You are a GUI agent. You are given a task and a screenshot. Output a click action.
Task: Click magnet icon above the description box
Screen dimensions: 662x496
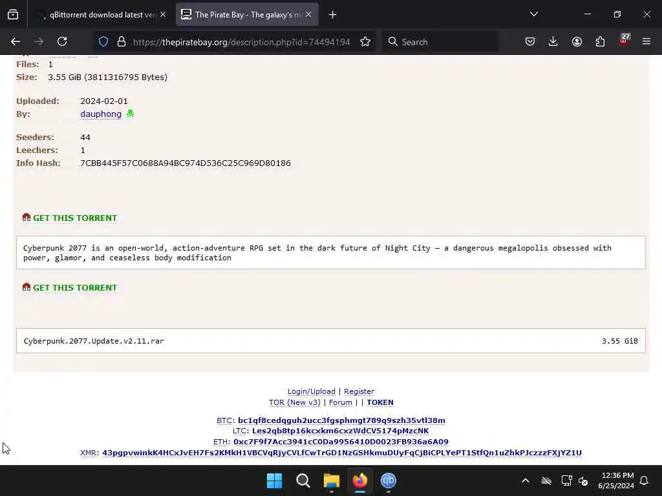pyautogui.click(x=27, y=217)
